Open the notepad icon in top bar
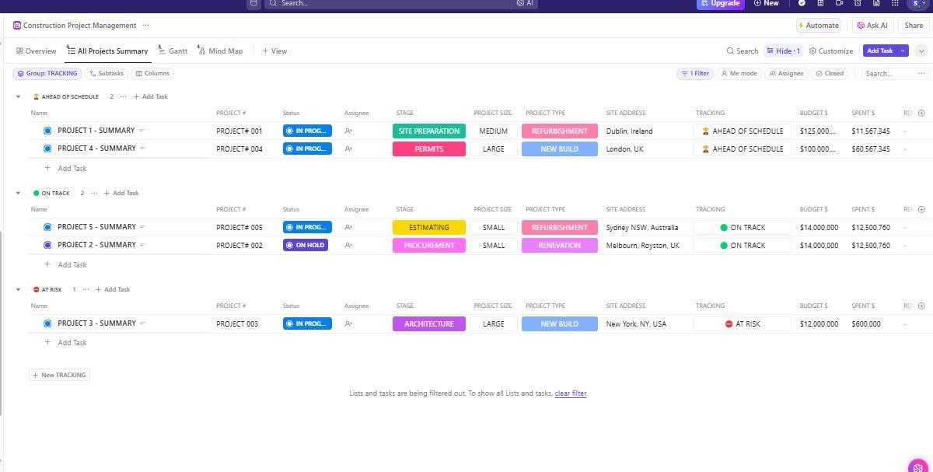Screen dimensions: 933x472 (x=820, y=3)
